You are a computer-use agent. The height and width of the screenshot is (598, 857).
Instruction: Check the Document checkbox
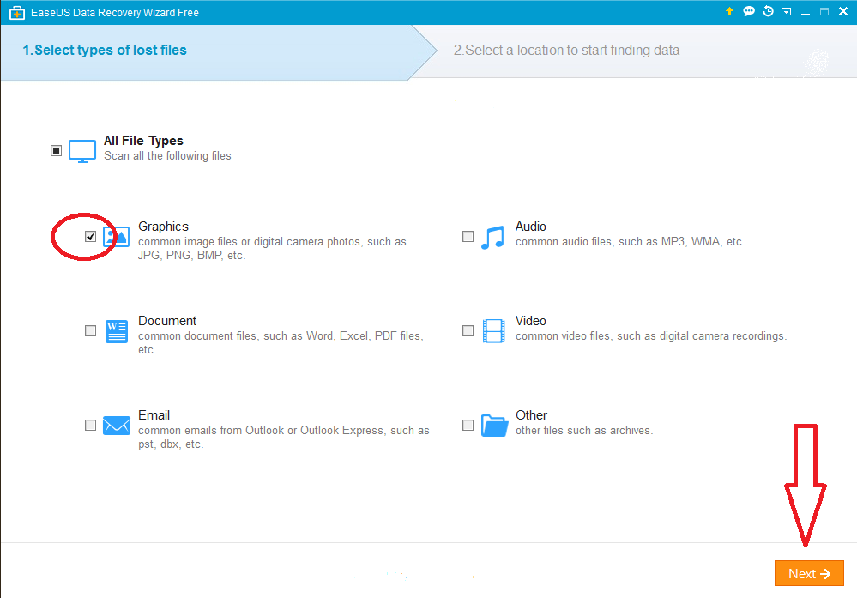[90, 330]
